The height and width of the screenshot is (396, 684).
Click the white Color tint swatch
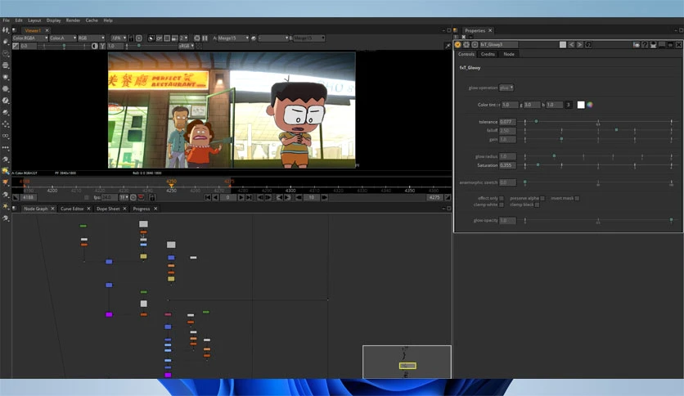click(581, 105)
